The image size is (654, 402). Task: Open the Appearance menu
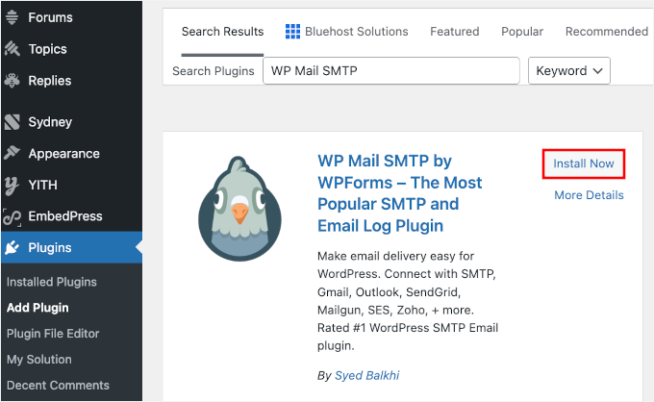click(63, 154)
